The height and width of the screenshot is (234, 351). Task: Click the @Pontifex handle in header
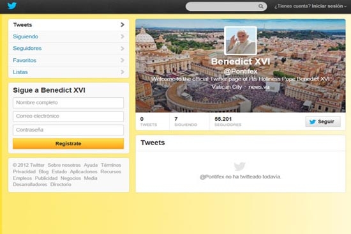coord(241,72)
